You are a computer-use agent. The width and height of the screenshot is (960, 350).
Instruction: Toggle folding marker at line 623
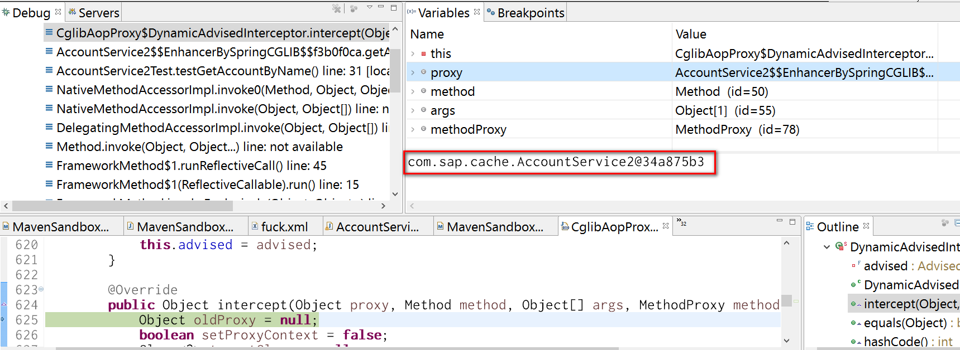[x=41, y=289]
